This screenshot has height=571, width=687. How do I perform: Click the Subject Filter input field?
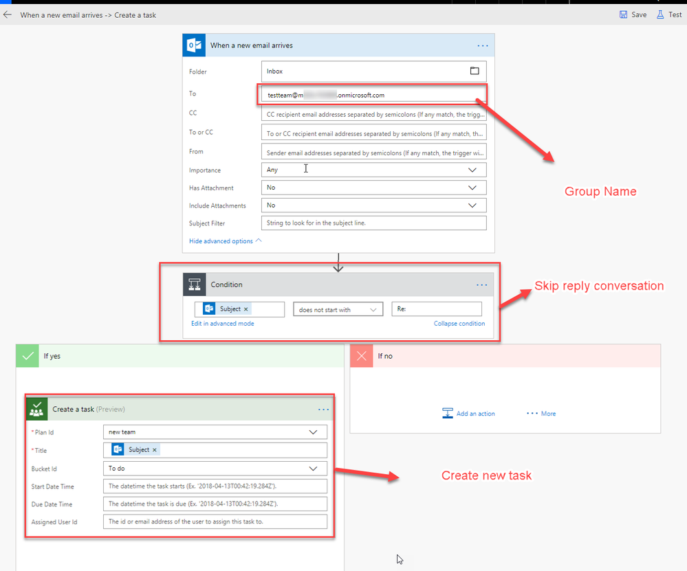(x=373, y=223)
